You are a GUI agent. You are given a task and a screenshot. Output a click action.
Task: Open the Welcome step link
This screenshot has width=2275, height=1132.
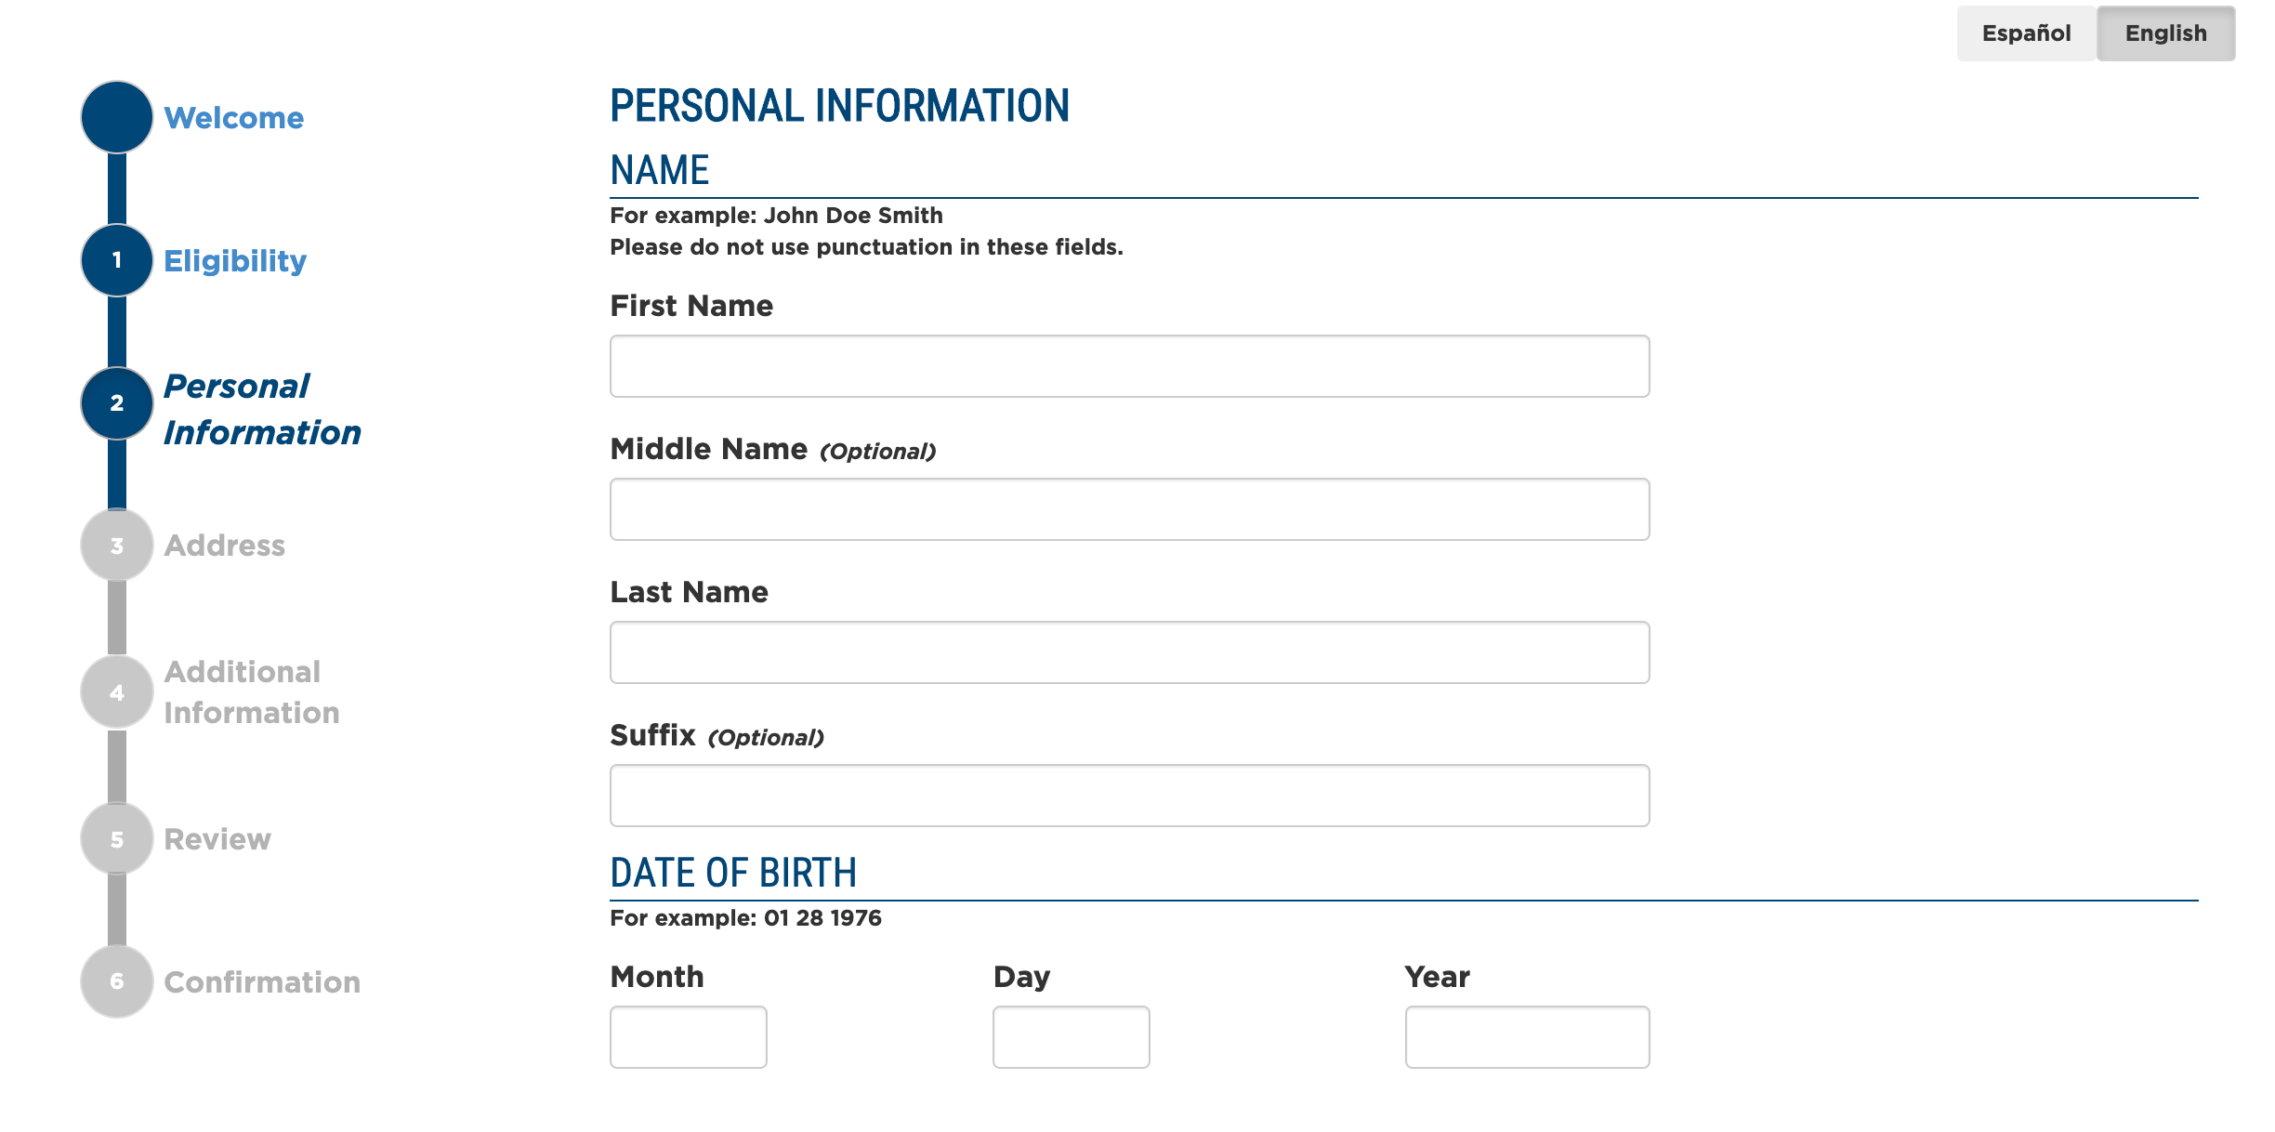point(234,118)
